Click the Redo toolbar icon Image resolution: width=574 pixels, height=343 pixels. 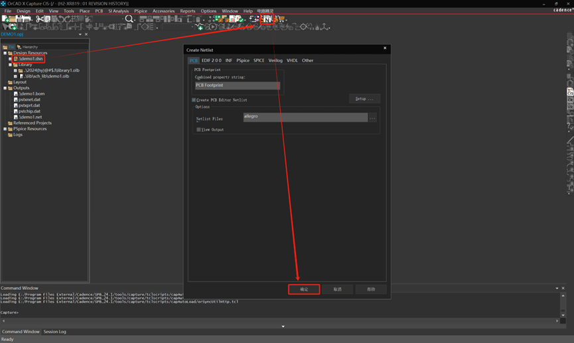coord(68,19)
